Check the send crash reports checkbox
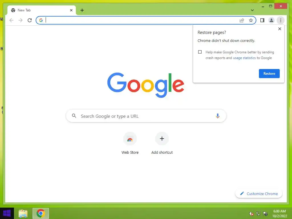This screenshot has width=292, height=219. pyautogui.click(x=200, y=52)
